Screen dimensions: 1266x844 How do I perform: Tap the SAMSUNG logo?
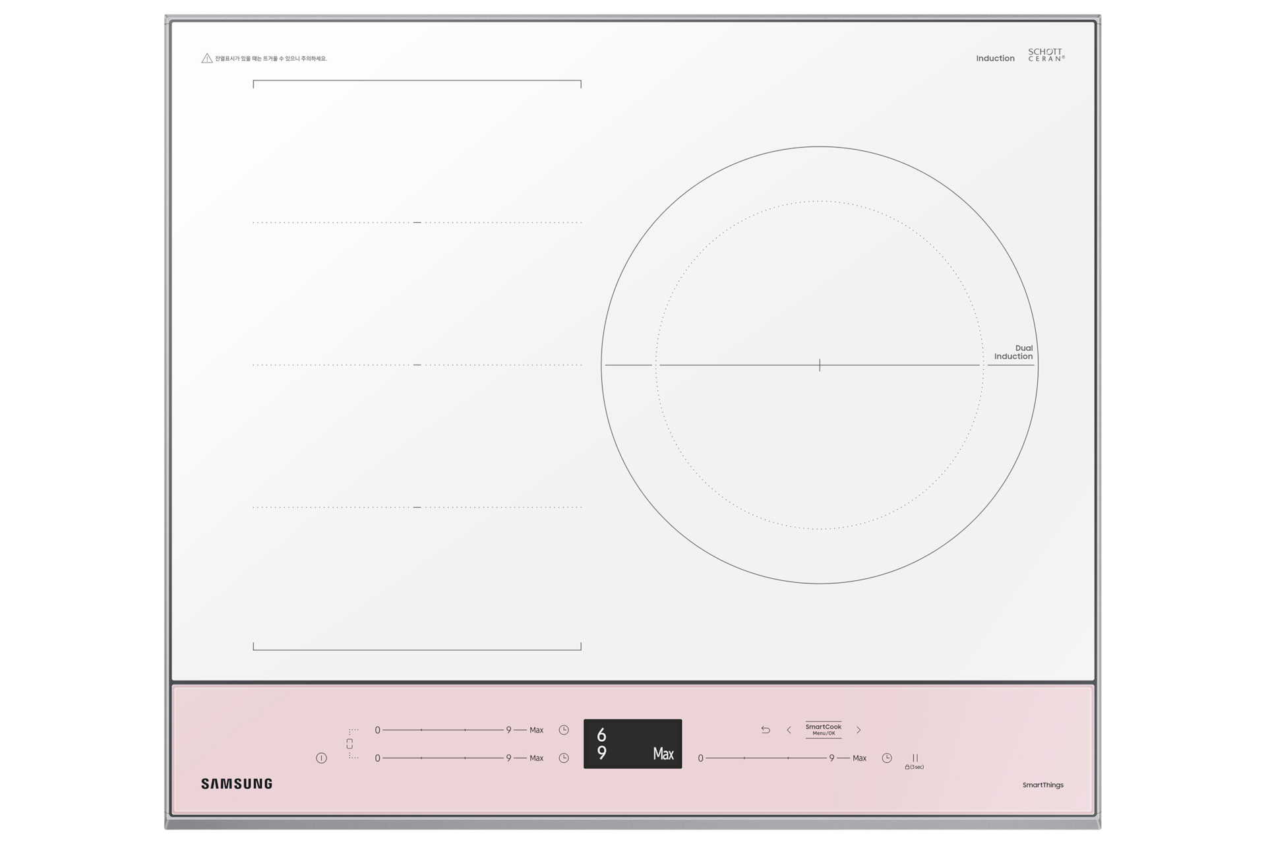tap(237, 784)
